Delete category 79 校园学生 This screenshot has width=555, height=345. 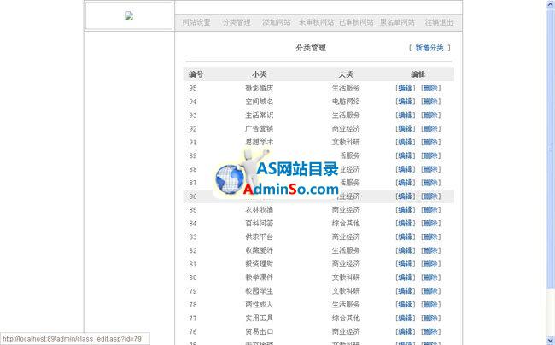click(430, 291)
